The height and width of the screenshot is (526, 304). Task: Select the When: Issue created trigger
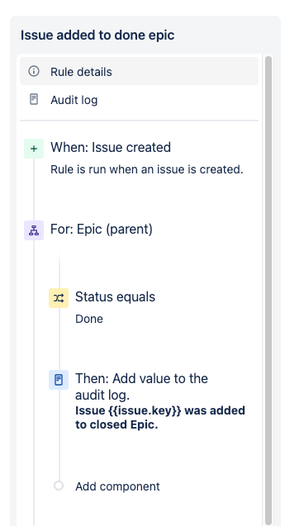point(111,147)
